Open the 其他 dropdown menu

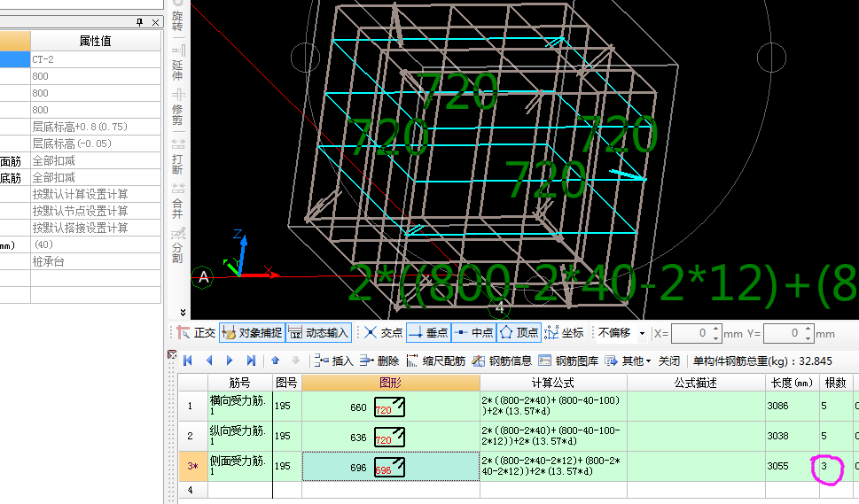point(628,361)
